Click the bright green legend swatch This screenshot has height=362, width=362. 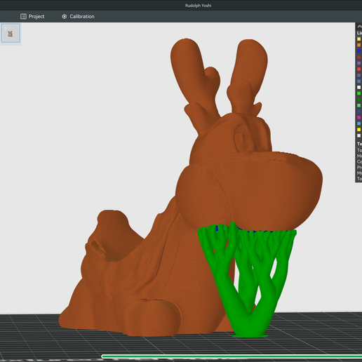coord(359,93)
